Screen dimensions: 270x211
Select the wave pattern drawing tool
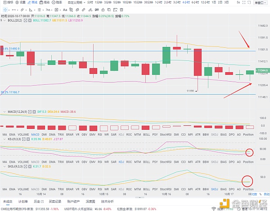click(x=48, y=10)
